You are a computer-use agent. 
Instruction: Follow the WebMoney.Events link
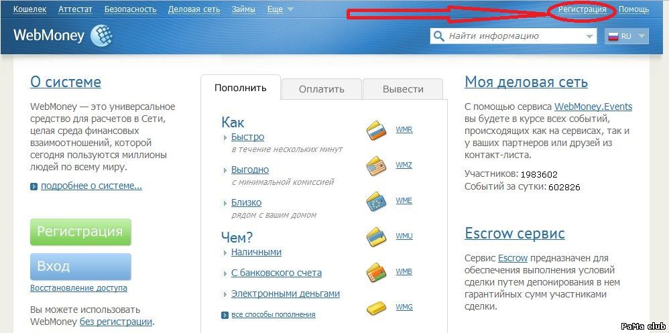coord(593,107)
